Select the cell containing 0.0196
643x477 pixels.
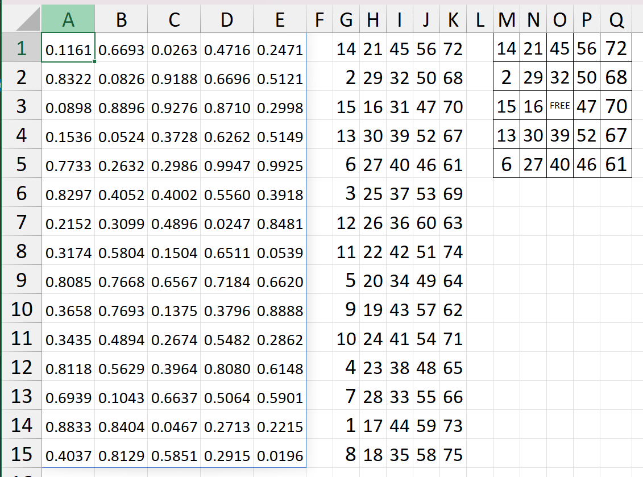(x=279, y=455)
